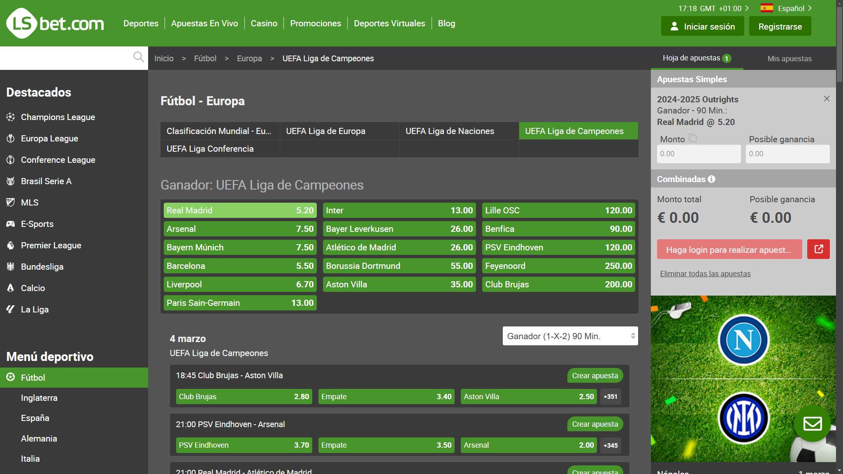The width and height of the screenshot is (843, 474).
Task: Deselect the Real Madrid 5.20 outright bet
Action: pyautogui.click(x=240, y=210)
